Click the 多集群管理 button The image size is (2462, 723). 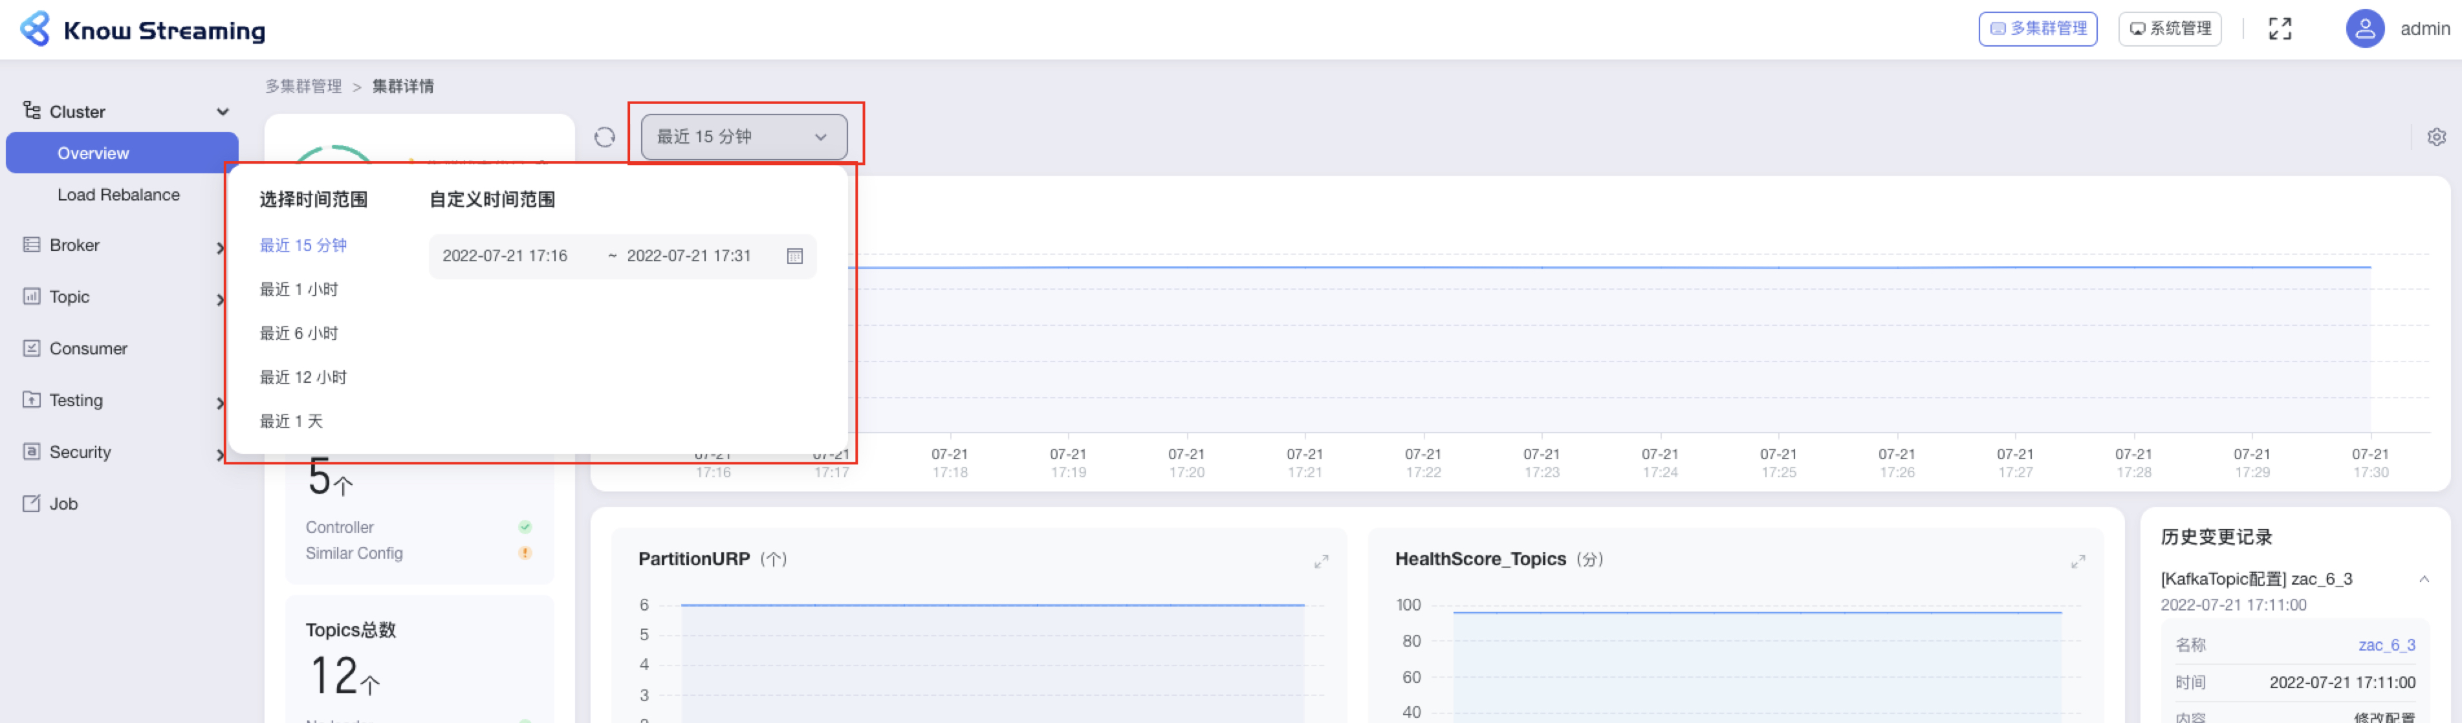pos(2037,28)
